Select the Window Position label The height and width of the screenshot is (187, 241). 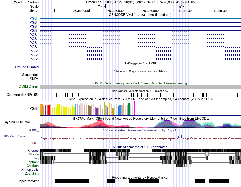click(26, 2)
